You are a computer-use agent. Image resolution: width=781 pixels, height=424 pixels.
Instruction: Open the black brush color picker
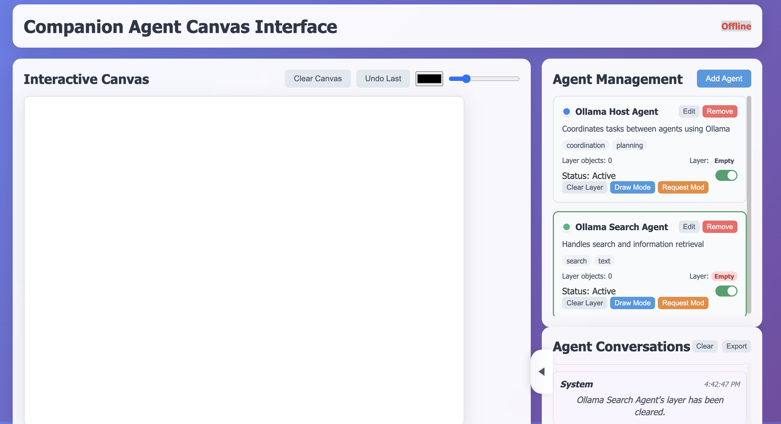429,79
